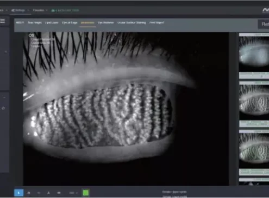Click the OS eye label on image
The width and height of the screenshot is (269, 198).
click(31, 35)
